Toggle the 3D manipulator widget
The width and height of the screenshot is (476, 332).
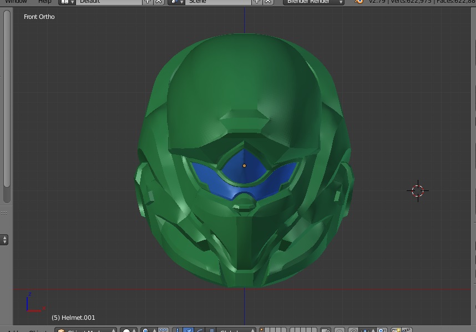pyautogui.click(x=178, y=330)
